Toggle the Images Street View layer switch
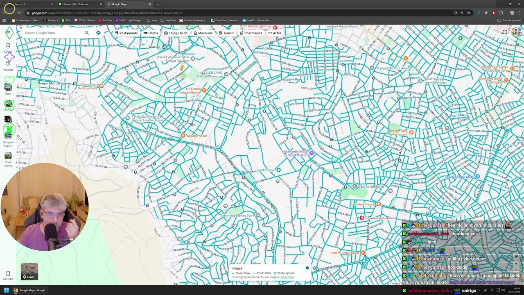524x295 pixels. 306,268
